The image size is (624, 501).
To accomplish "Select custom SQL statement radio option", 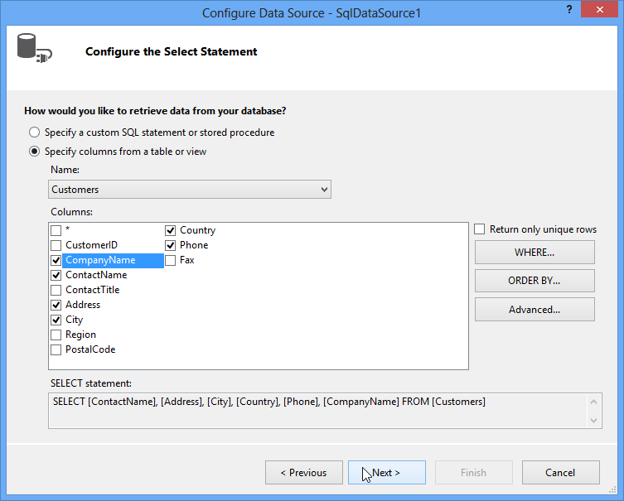I will click(34, 132).
